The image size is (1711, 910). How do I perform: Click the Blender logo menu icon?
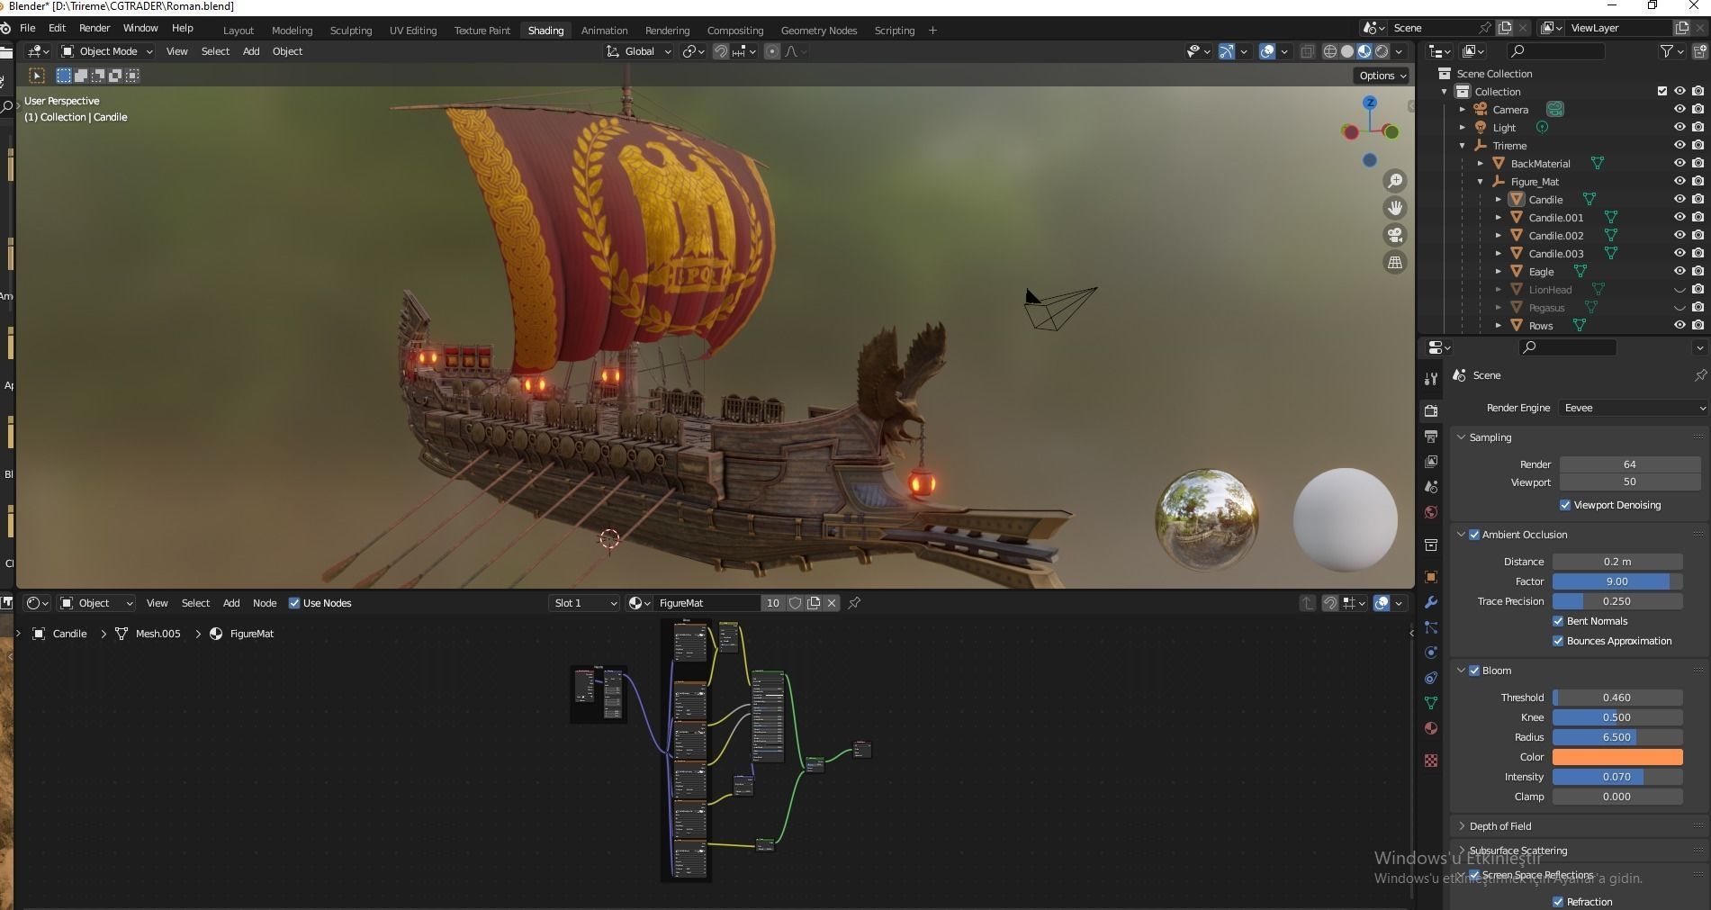[5, 29]
